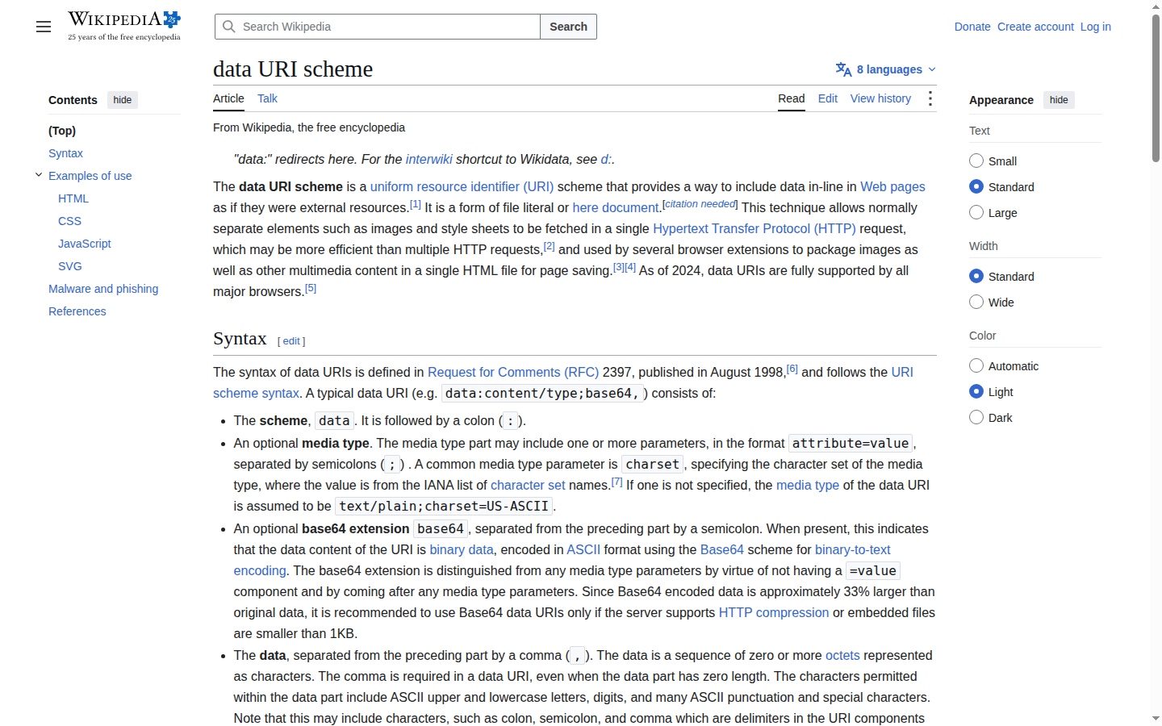Switch to the Talk tab
This screenshot has width=1162, height=726.
[x=267, y=98]
